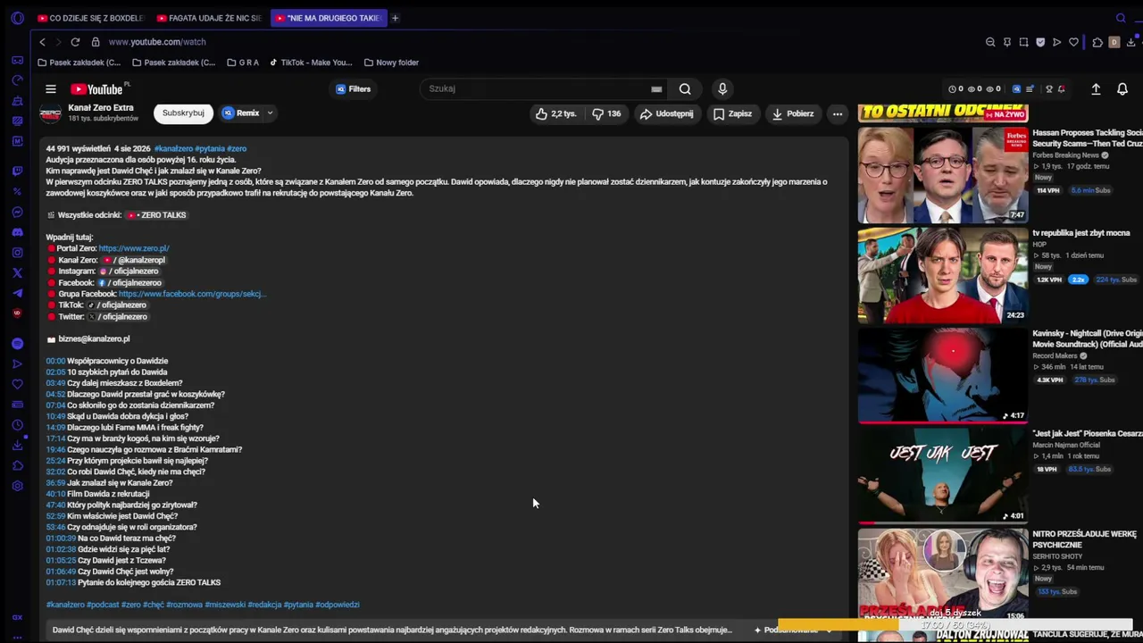The width and height of the screenshot is (1143, 643).
Task: Open YouTube notifications bell
Action: coord(1122,89)
